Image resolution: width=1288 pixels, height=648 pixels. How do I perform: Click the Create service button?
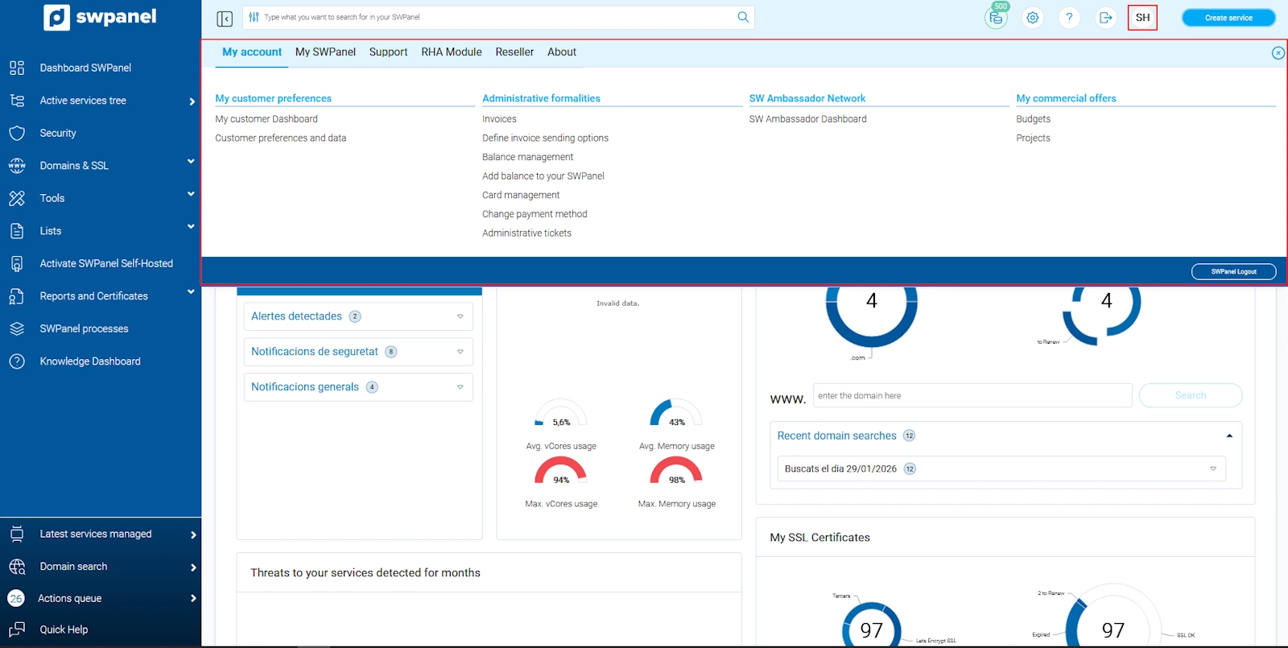(1228, 18)
